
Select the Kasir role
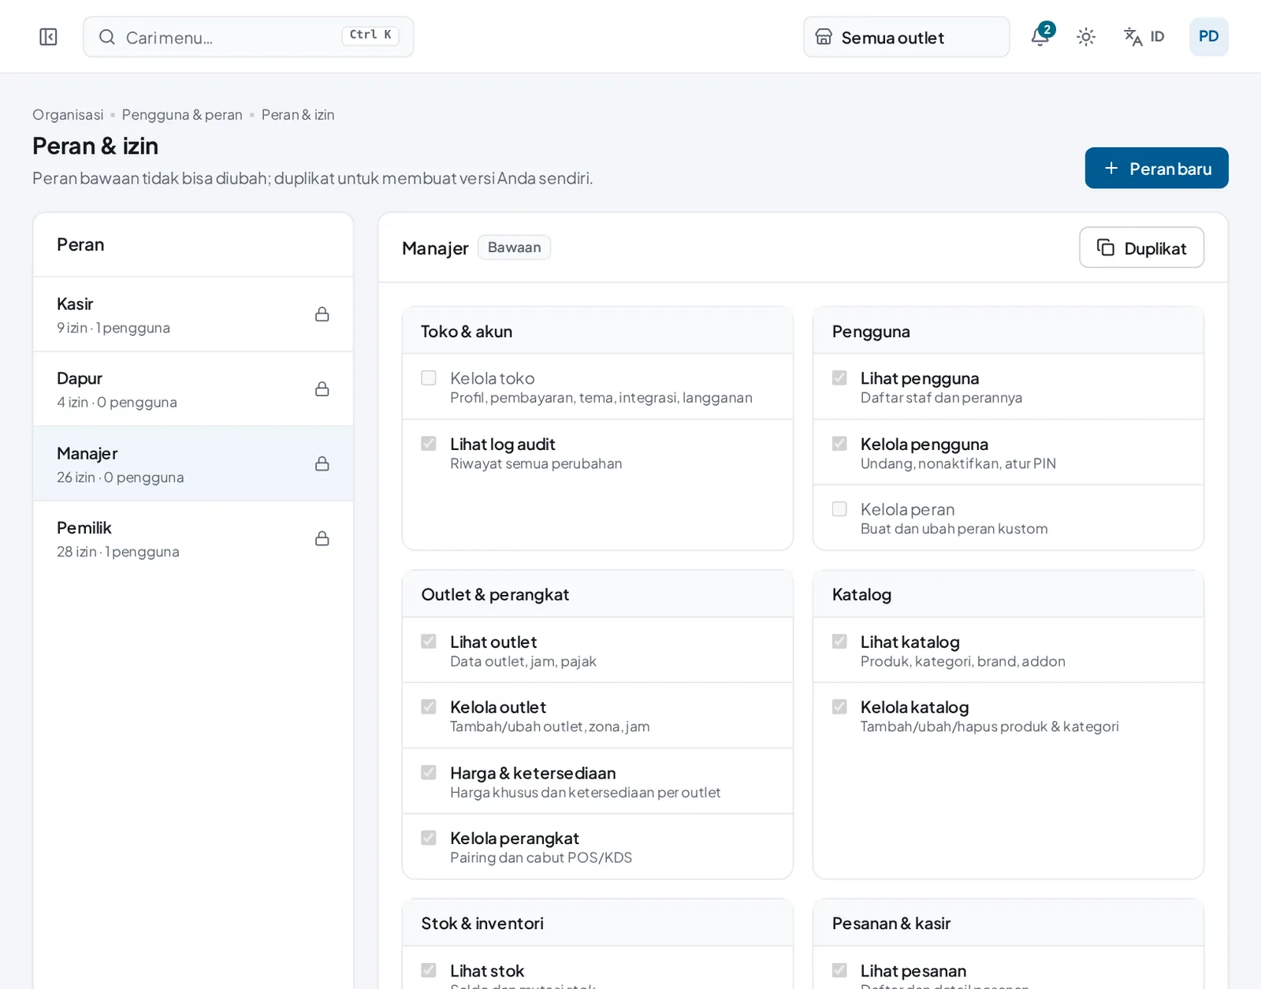click(193, 314)
